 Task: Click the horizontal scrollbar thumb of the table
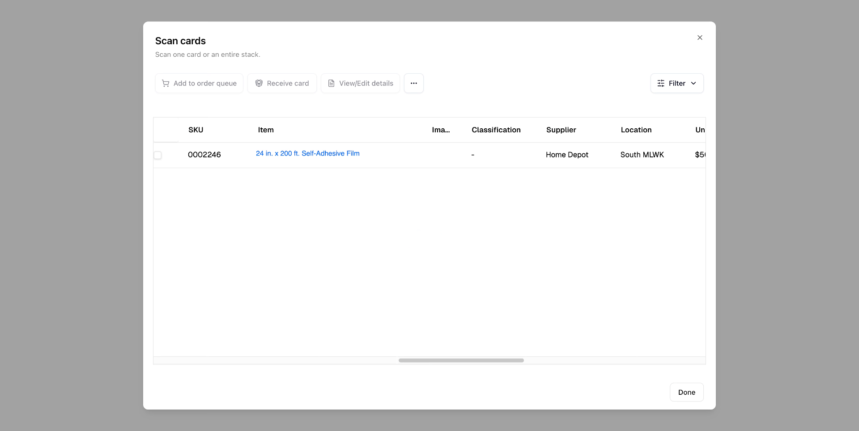pyautogui.click(x=461, y=360)
